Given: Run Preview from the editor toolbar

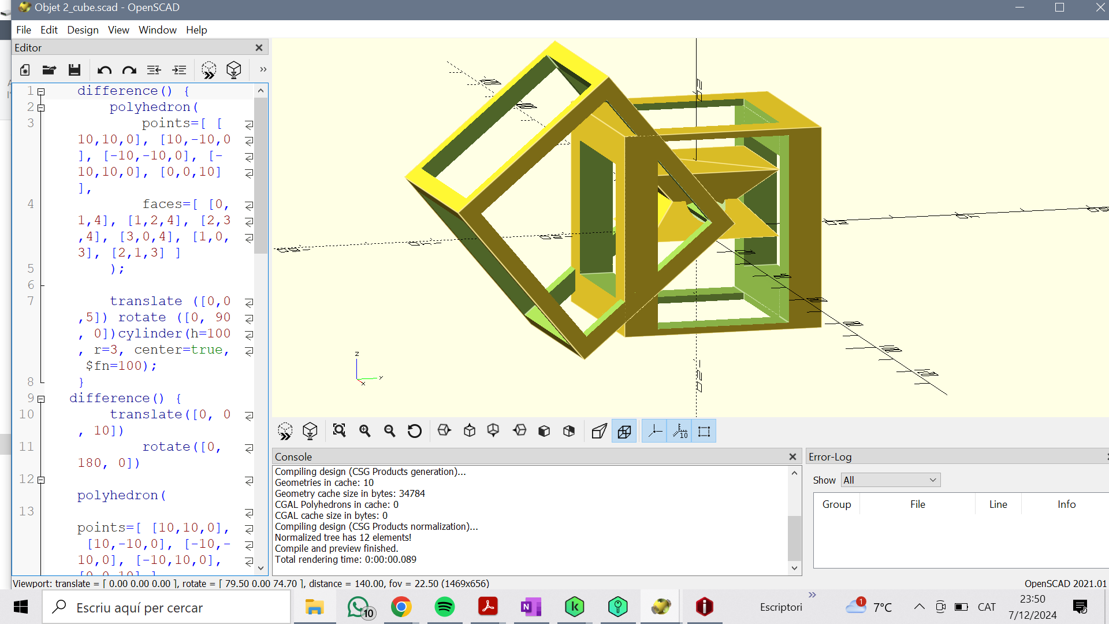Looking at the screenshot, I should point(209,70).
